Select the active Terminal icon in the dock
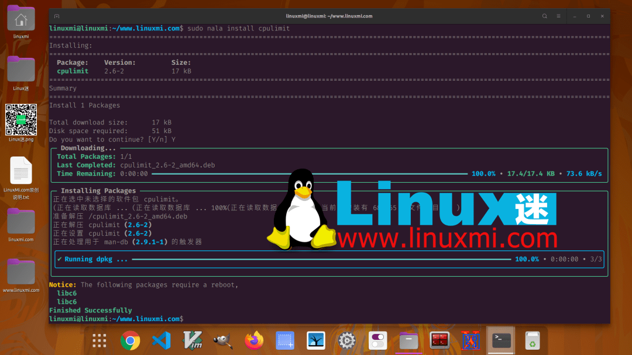Screen dimensions: 632x355 [501, 340]
